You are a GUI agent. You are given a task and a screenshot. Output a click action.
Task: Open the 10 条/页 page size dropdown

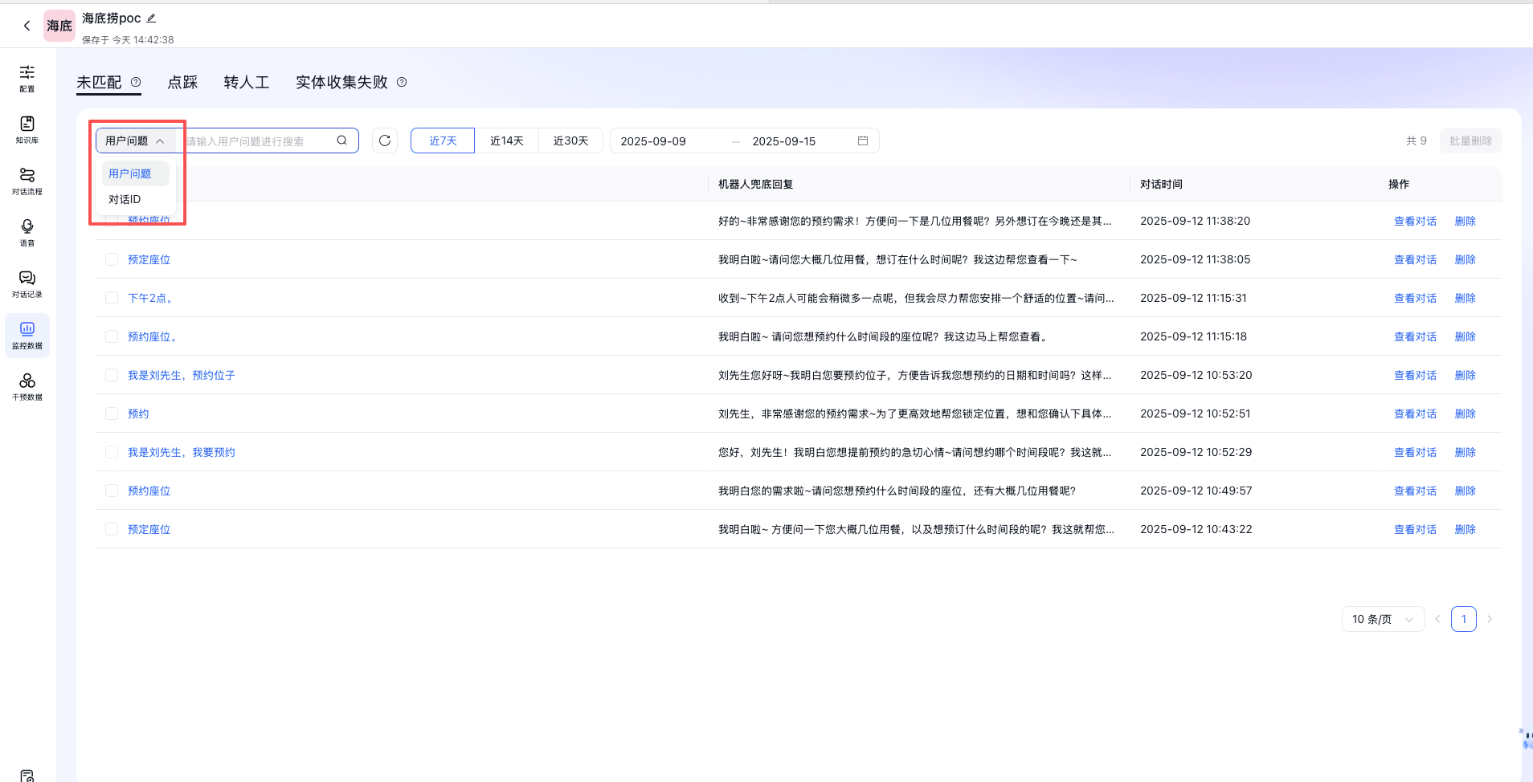pos(1382,619)
